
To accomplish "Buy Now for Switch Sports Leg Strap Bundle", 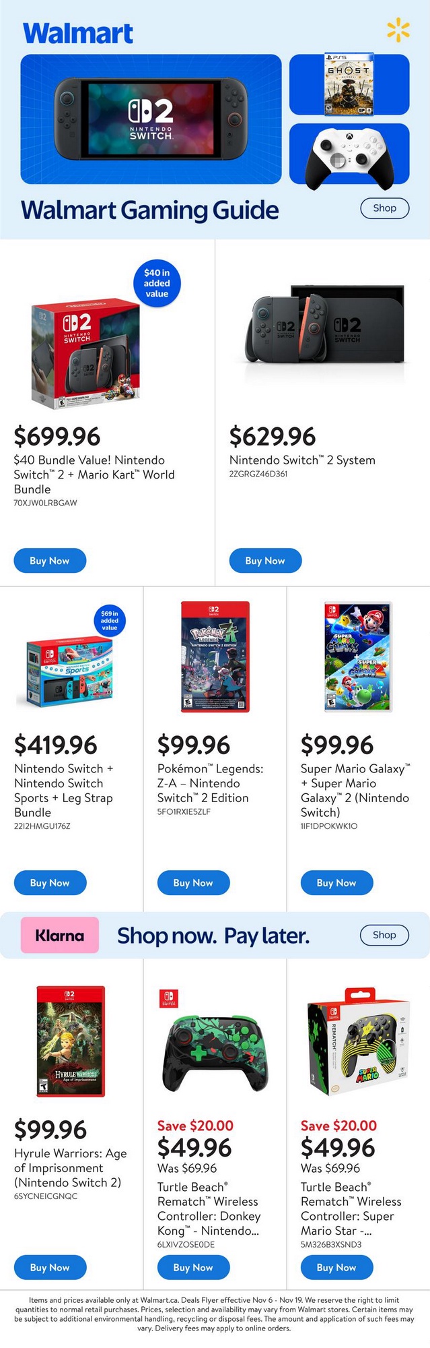I will pyautogui.click(x=50, y=883).
